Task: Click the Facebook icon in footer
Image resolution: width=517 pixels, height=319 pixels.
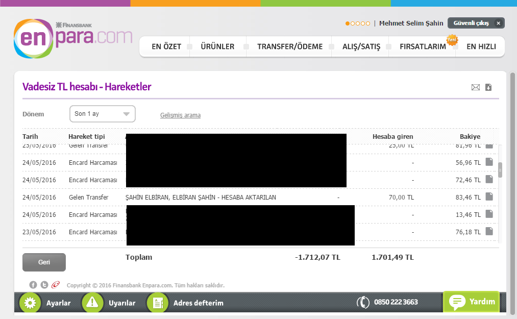Action: (33, 285)
